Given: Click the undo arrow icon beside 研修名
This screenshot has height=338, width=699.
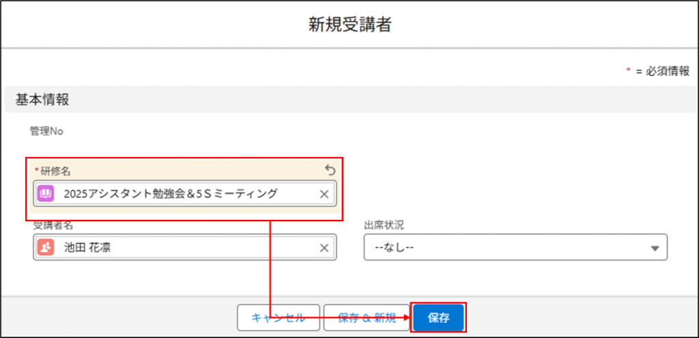Looking at the screenshot, I should pyautogui.click(x=330, y=170).
